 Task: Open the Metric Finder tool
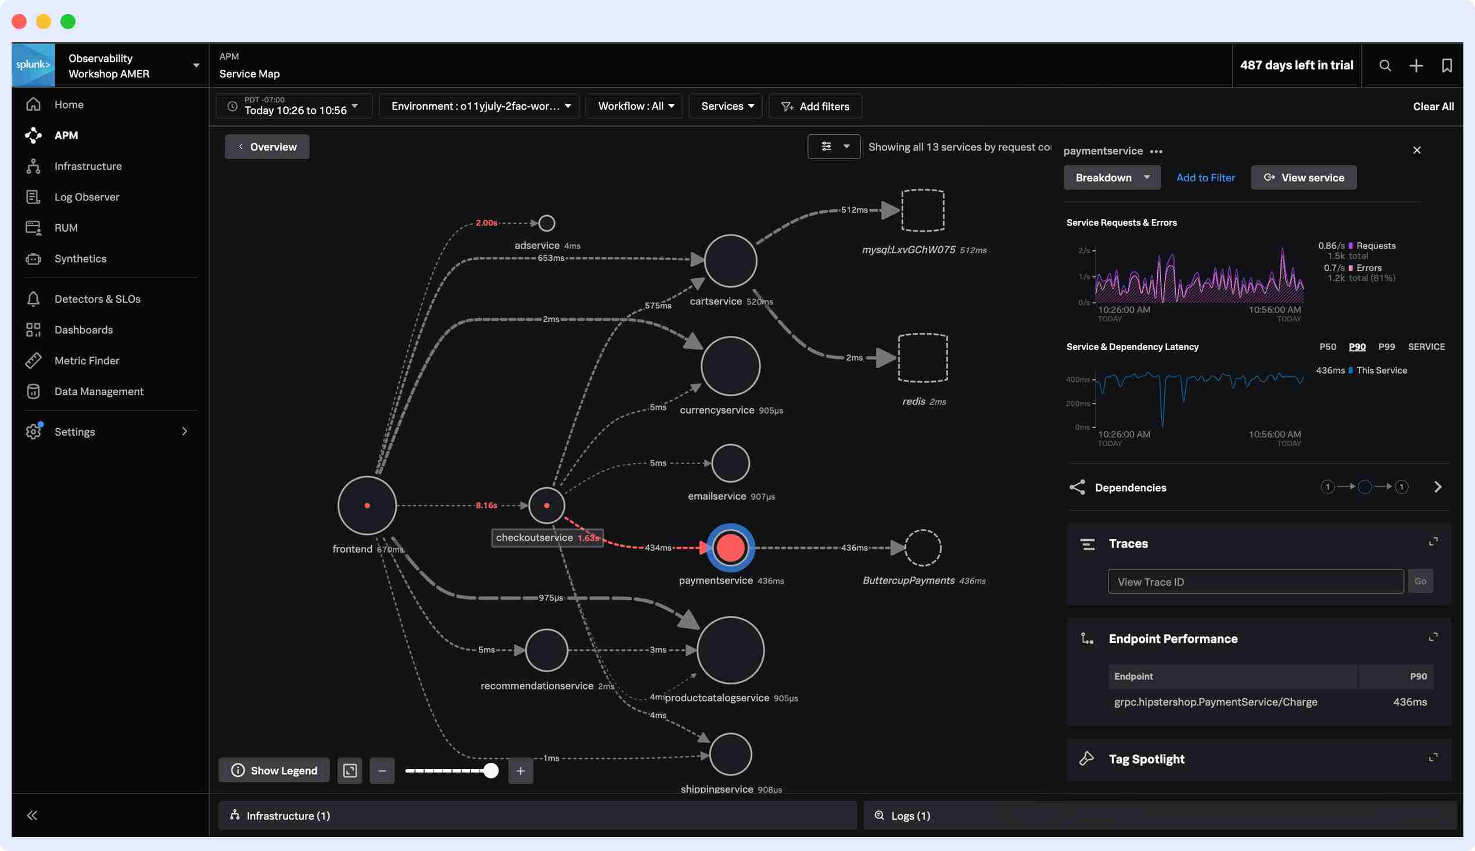[x=87, y=360]
